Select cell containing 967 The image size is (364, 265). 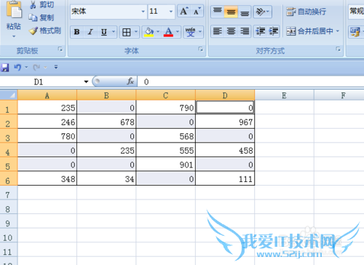[225, 122]
